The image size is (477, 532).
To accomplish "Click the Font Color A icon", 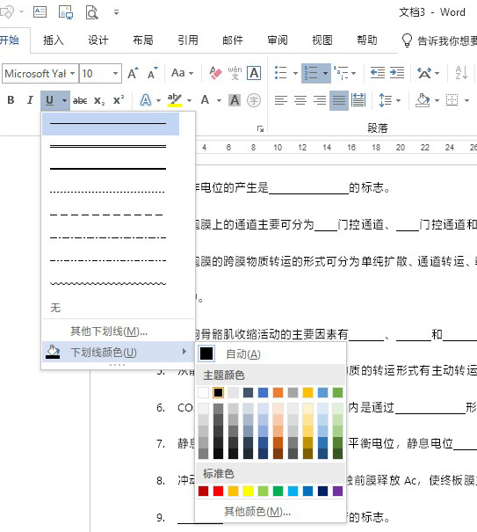I will [205, 100].
